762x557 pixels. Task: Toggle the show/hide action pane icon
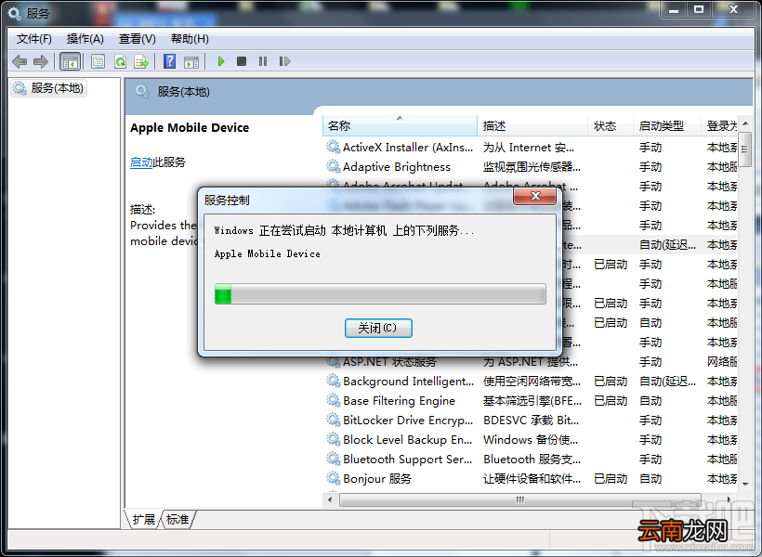point(191,61)
